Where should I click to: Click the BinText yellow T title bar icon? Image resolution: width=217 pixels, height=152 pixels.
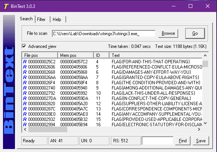coord(6,6)
